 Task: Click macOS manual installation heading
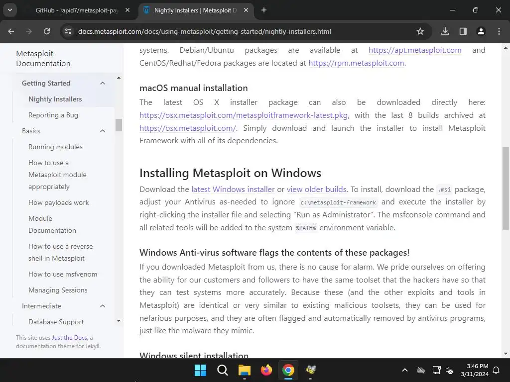194,88
